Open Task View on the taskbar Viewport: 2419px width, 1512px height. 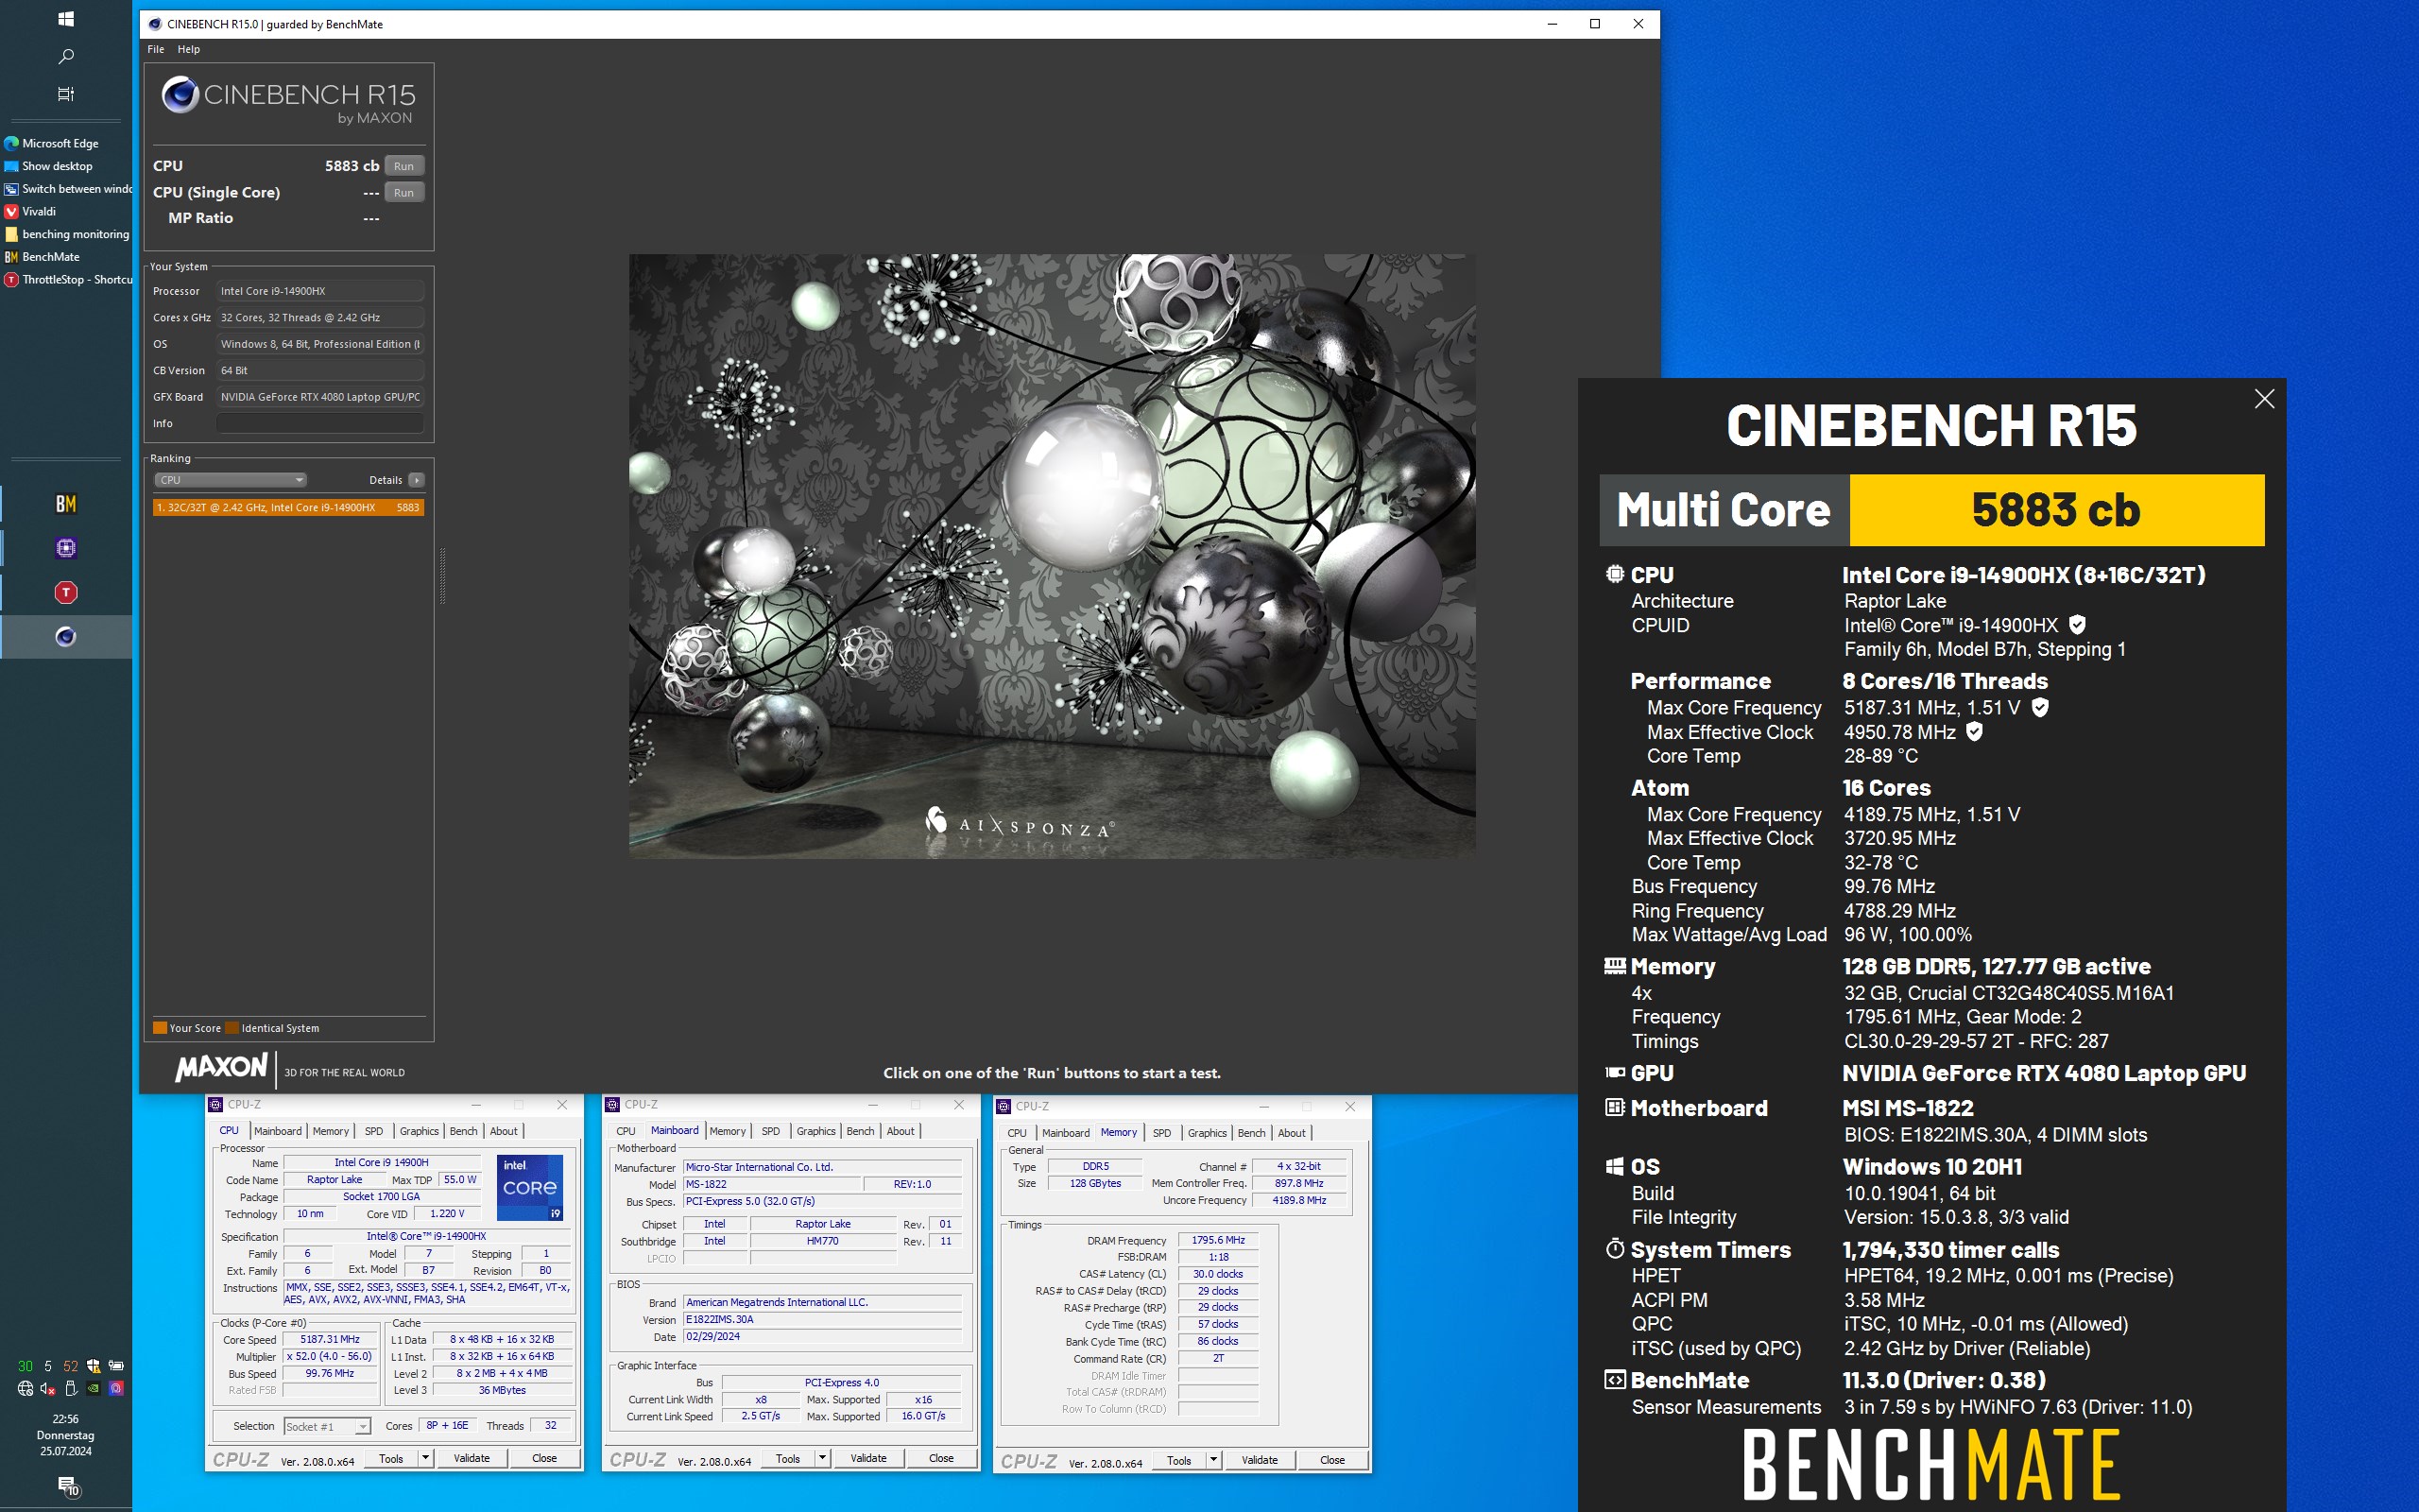[x=66, y=94]
